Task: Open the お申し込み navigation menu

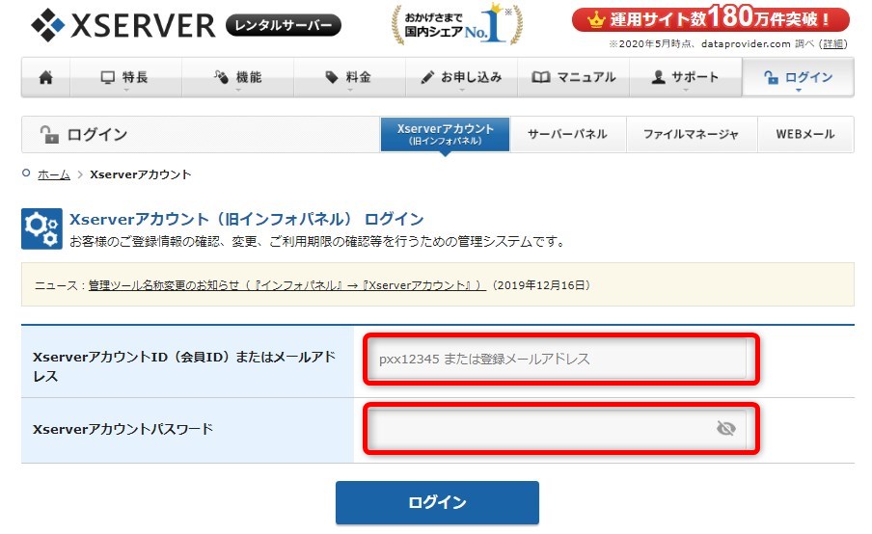Action: [462, 77]
